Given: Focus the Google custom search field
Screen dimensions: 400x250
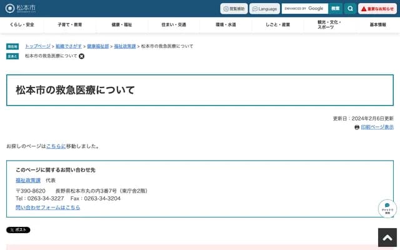Looking at the screenshot, I should point(305,8).
